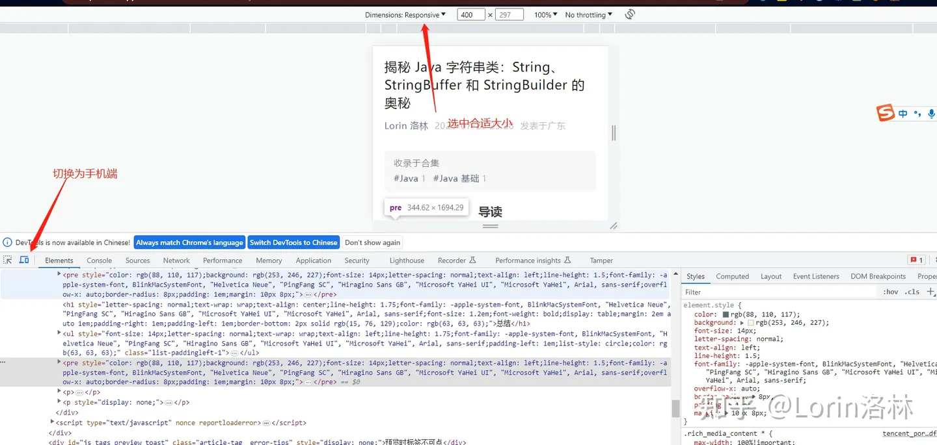Screen dimensions: 937x445
Task: Click the color property's gray swatch
Action: [x=726, y=314]
